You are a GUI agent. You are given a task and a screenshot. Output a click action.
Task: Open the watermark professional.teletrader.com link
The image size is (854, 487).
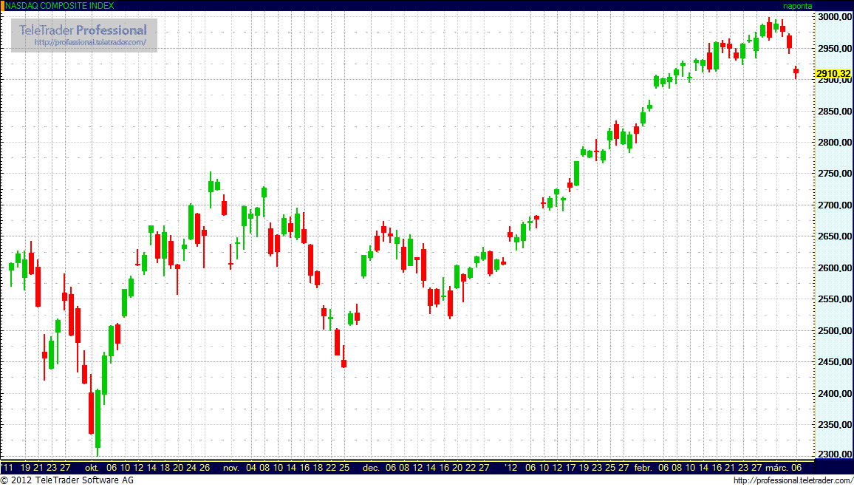pos(95,43)
